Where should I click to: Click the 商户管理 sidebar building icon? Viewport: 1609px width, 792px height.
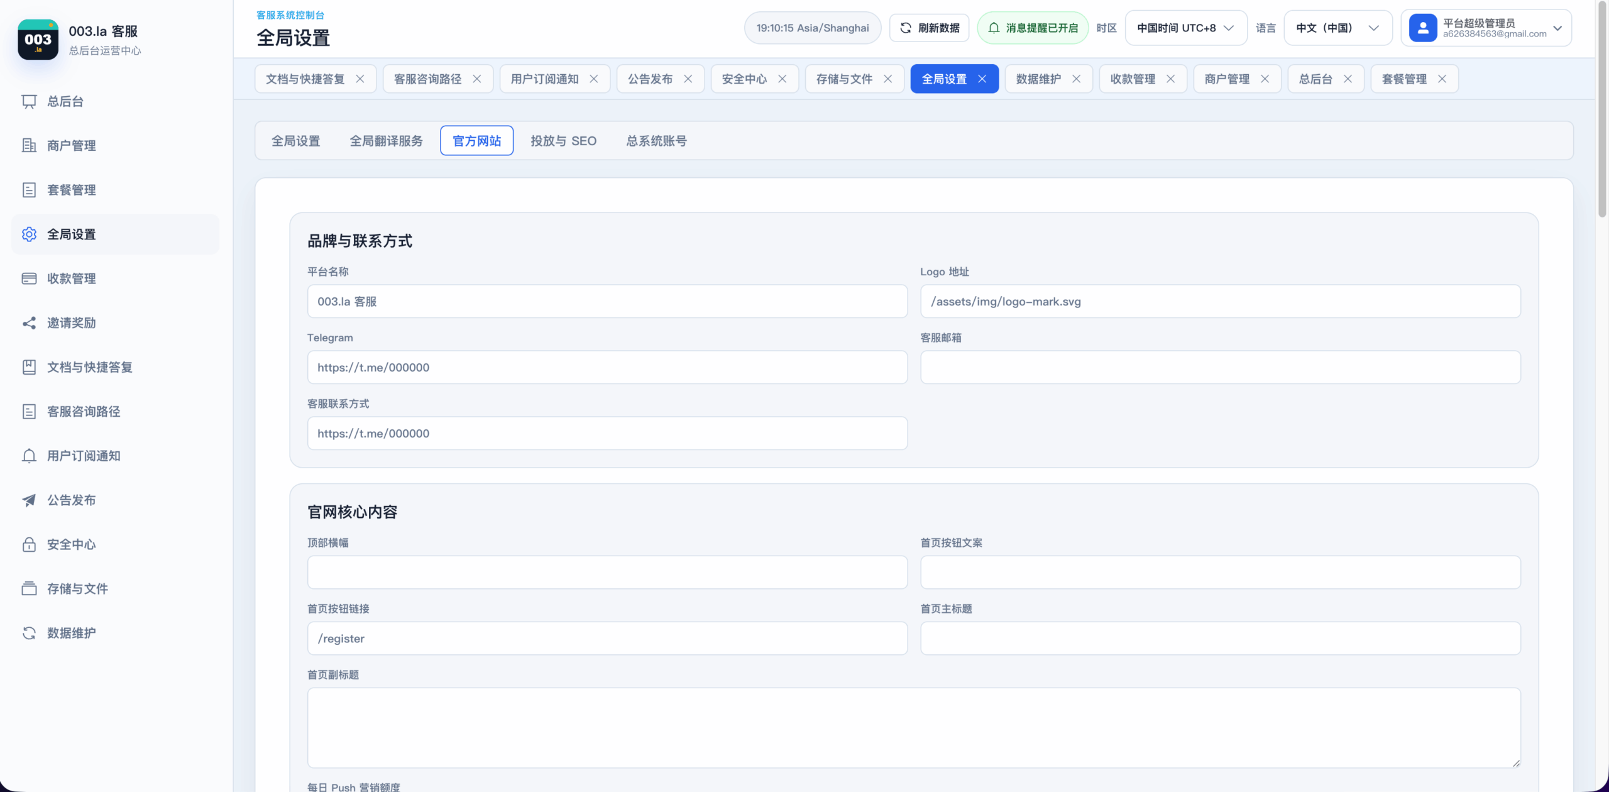[x=29, y=146]
